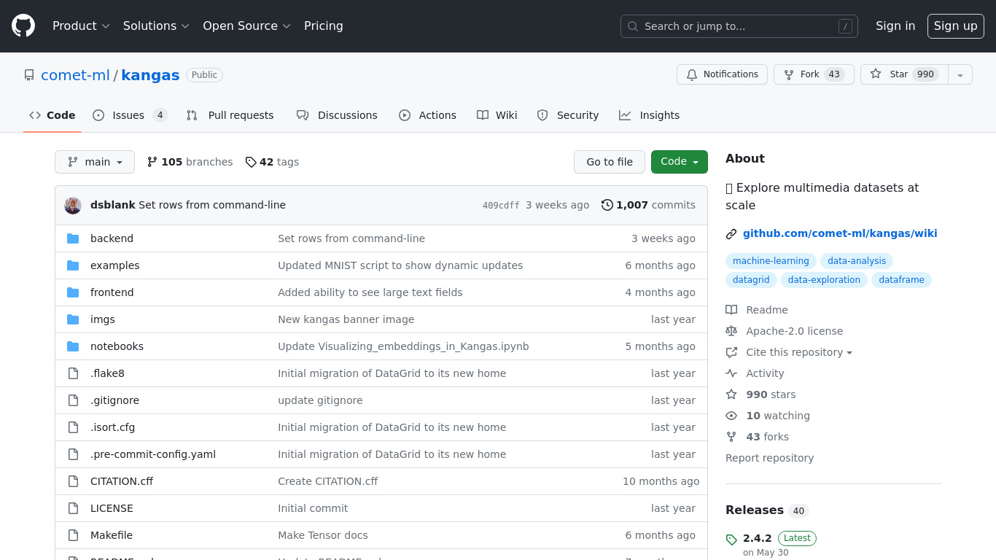Click the repository book icon beside comet-ml

[29, 75]
